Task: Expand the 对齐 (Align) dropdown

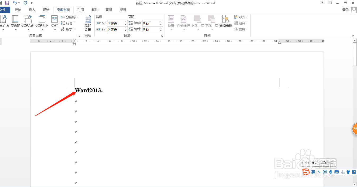Action: [x=241, y=17]
